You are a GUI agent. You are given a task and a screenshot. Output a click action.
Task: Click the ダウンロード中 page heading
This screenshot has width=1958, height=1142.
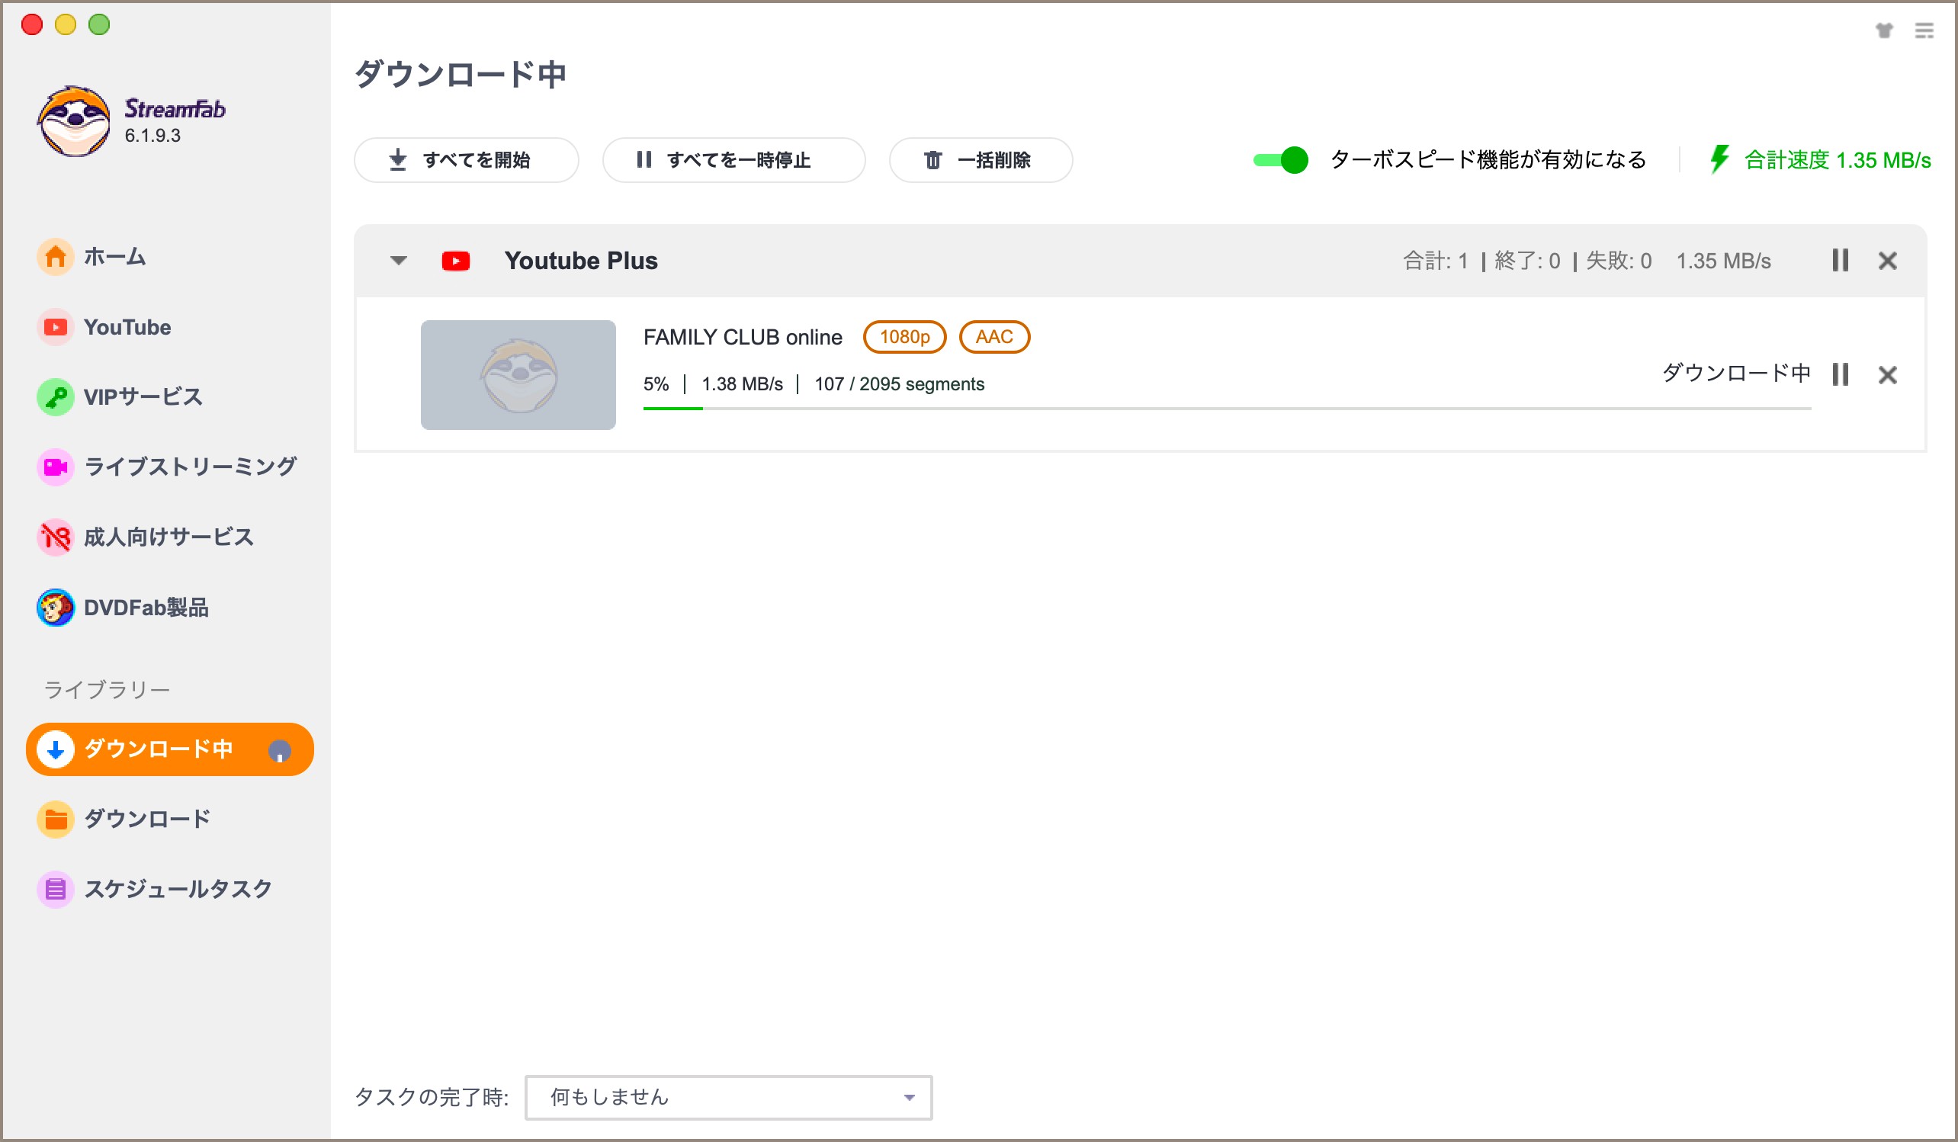pyautogui.click(x=460, y=75)
